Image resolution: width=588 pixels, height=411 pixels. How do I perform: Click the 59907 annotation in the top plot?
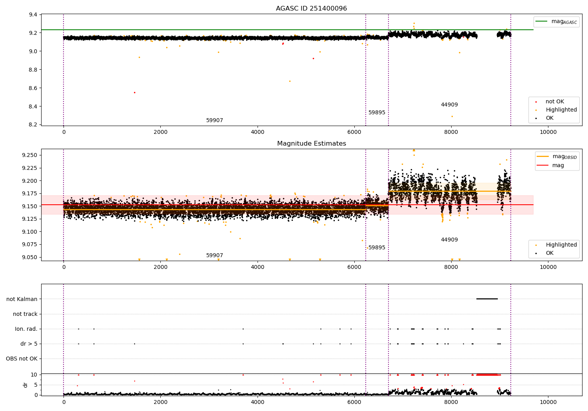tap(214, 121)
